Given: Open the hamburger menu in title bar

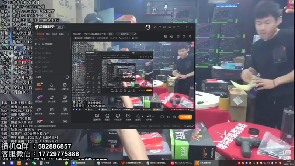Looking at the screenshot, I should [x=178, y=27].
